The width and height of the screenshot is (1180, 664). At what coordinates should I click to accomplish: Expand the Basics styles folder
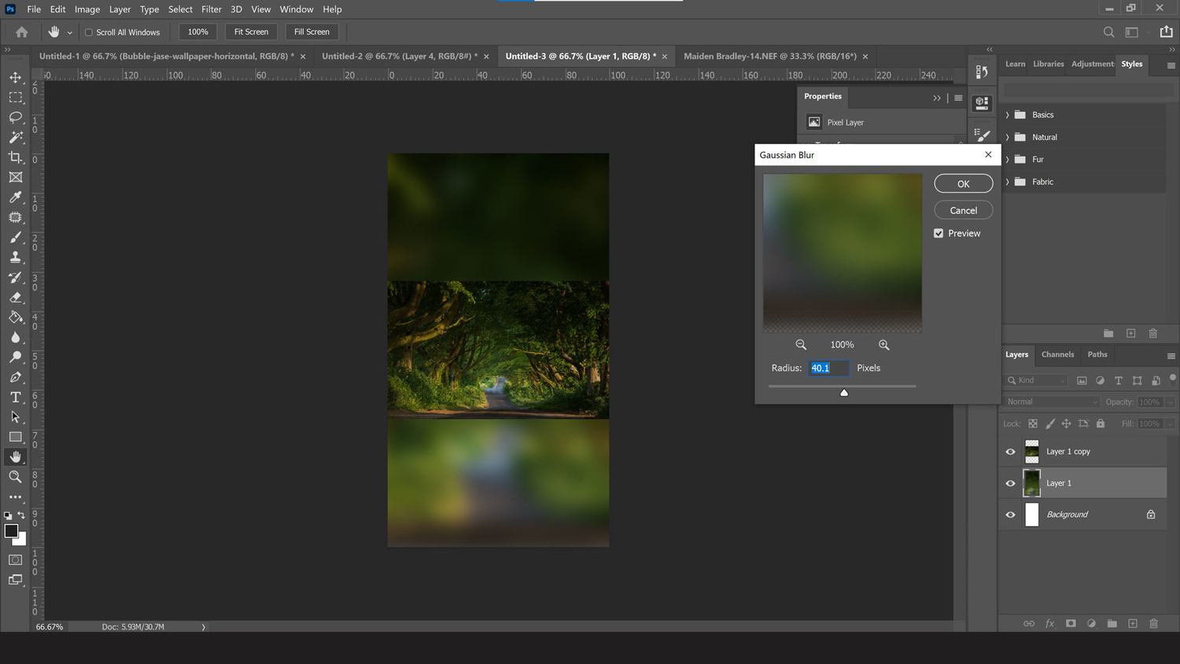click(1007, 115)
